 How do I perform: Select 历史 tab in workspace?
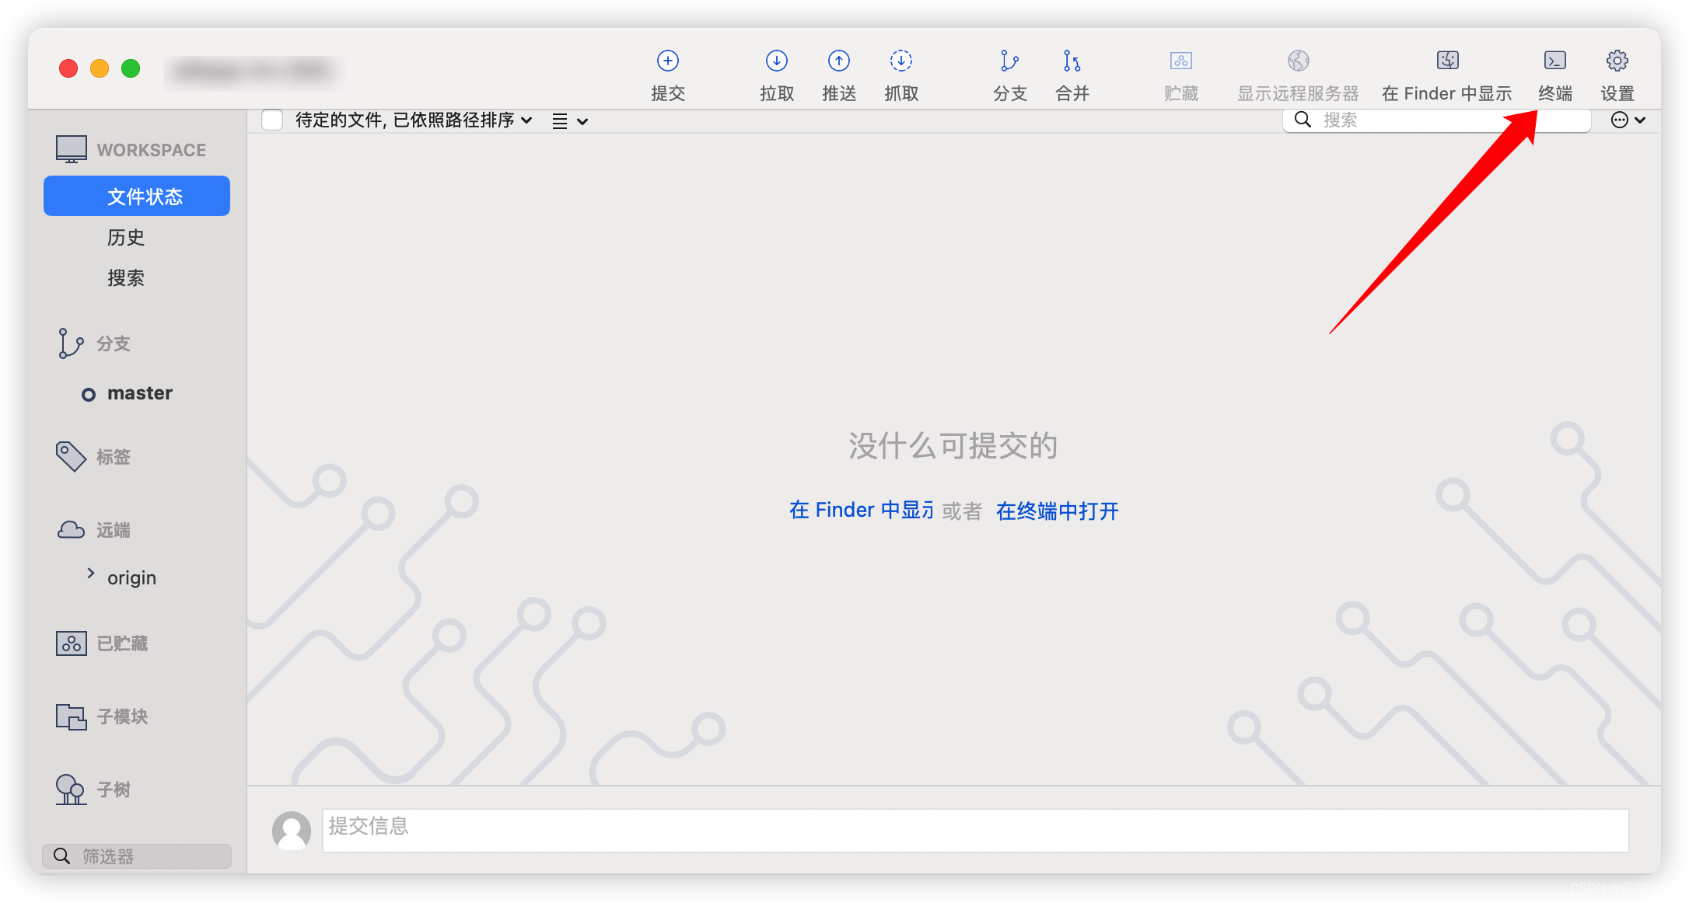[126, 237]
